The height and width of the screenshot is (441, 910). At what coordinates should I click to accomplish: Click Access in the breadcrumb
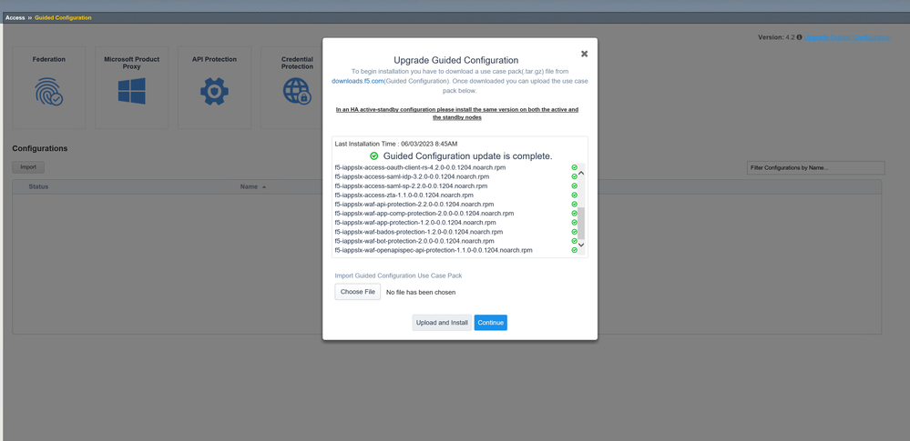point(15,18)
